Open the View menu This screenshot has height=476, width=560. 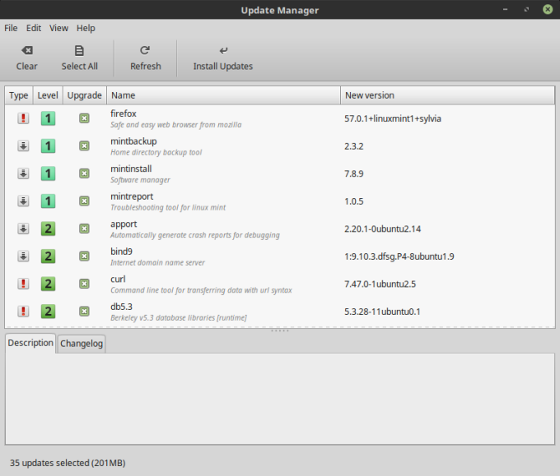[x=58, y=28]
